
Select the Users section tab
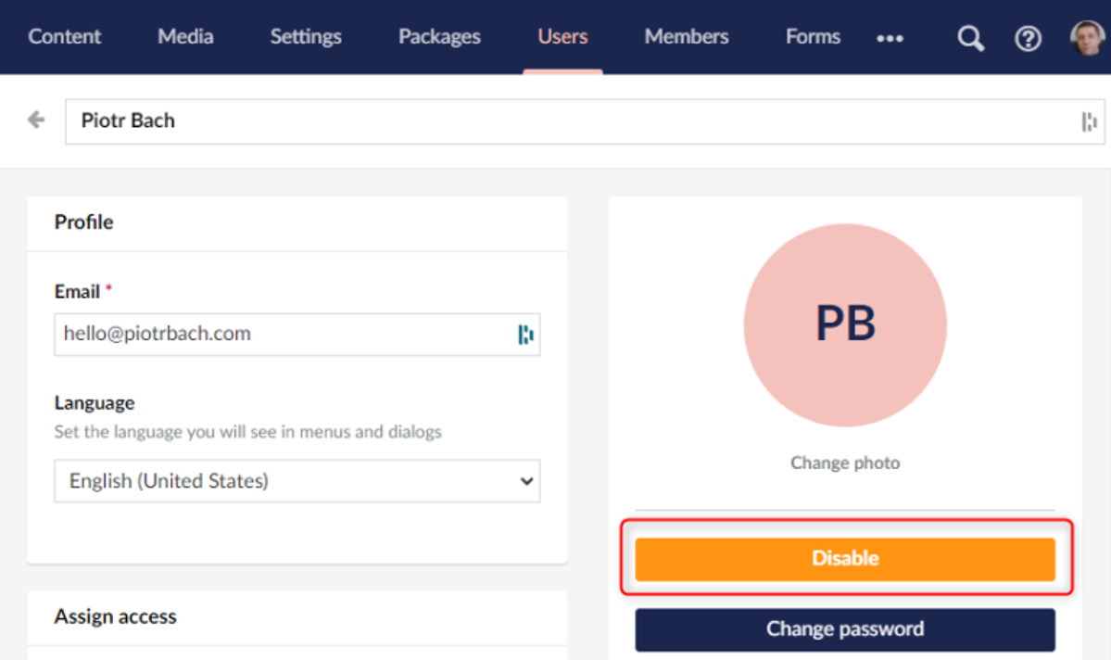tap(562, 37)
